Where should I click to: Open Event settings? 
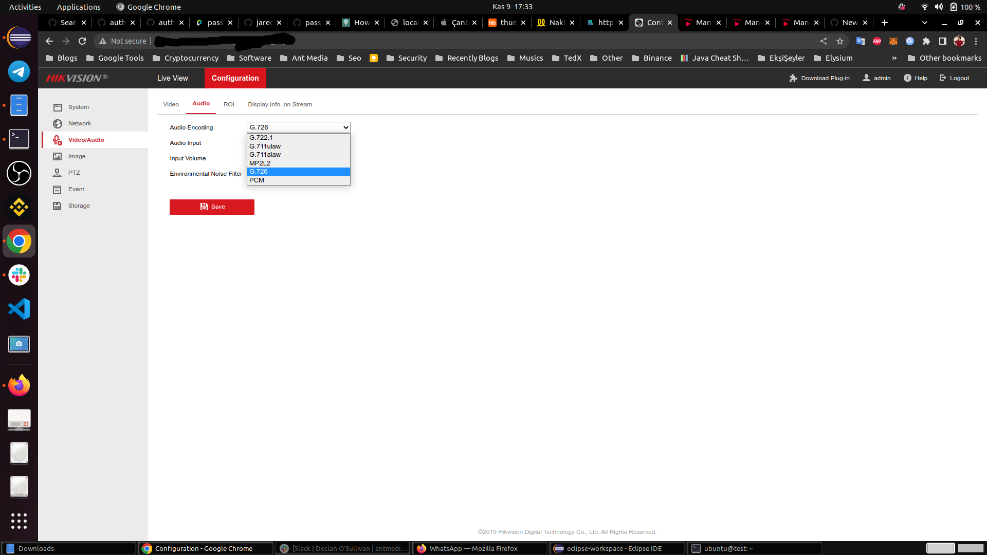(75, 189)
